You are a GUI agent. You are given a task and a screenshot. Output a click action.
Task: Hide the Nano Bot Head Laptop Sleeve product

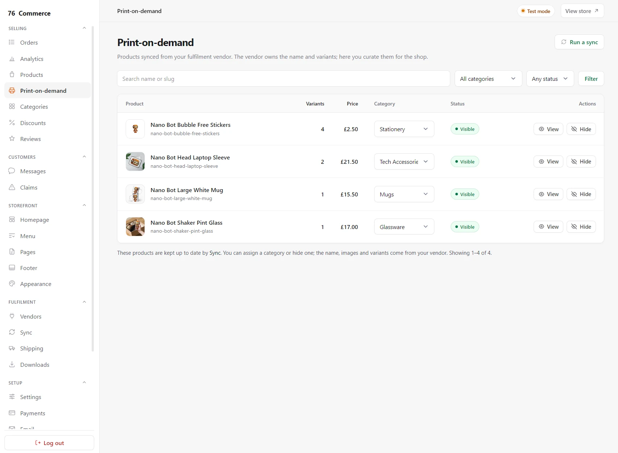pyautogui.click(x=581, y=162)
